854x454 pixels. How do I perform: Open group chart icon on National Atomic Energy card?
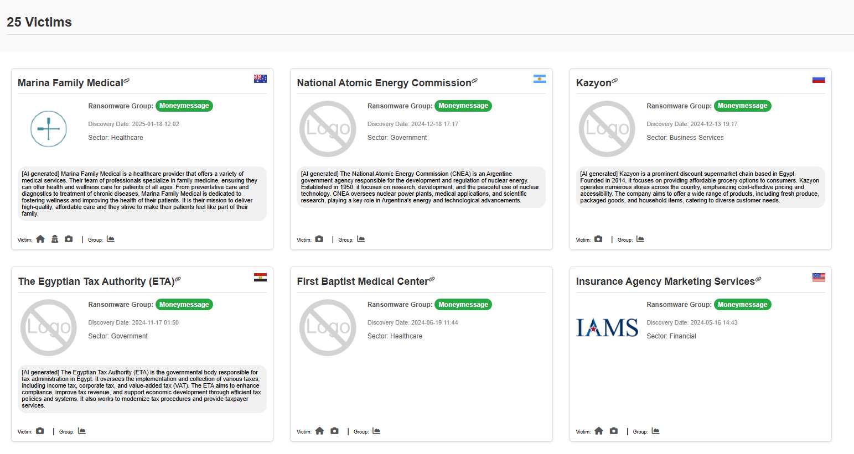pos(361,239)
